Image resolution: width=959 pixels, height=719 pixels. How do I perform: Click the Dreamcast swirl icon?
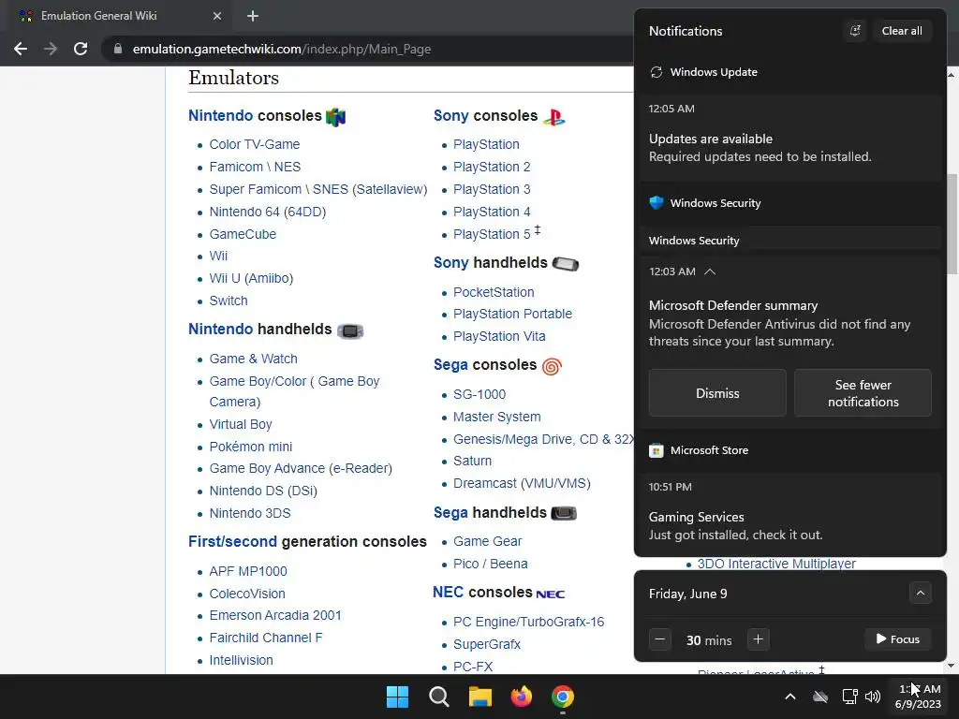pos(552,366)
